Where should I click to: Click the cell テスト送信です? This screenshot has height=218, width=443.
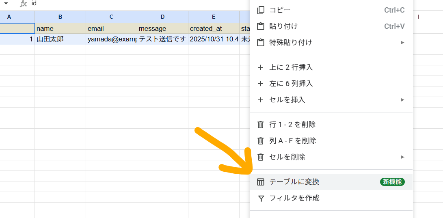(x=163, y=39)
